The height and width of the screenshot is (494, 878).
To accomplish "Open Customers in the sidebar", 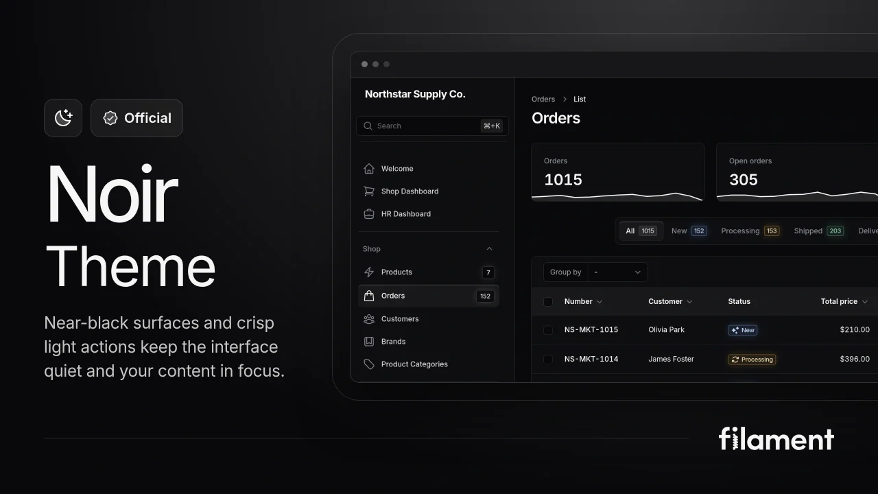I will click(x=428, y=319).
